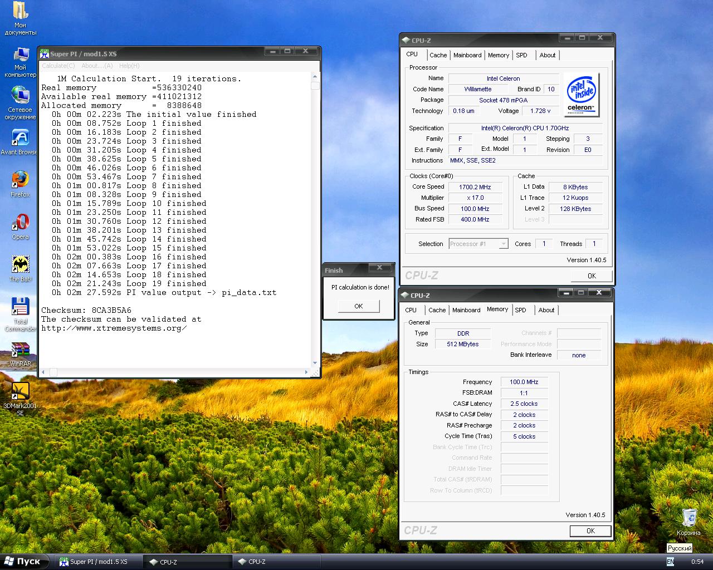Image resolution: width=713 pixels, height=570 pixels.
Task: Open The Bat! desktop shortcut
Action: (x=21, y=269)
